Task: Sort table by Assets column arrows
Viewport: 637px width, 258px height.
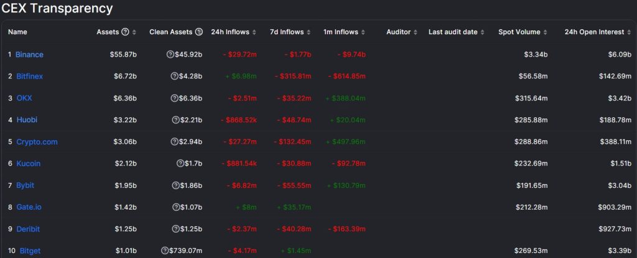Action: [x=134, y=32]
